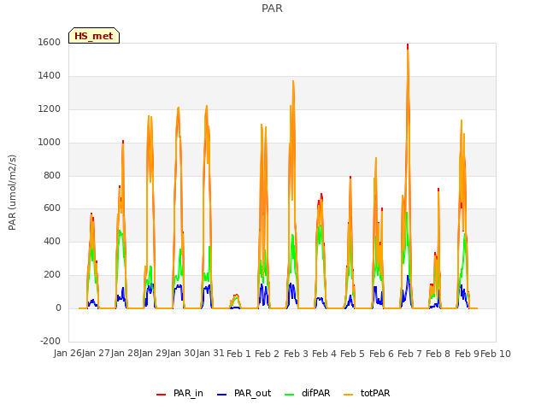The height and width of the screenshot is (410, 547).
Task: Click the 1600 y-axis label
Action: (x=50, y=42)
